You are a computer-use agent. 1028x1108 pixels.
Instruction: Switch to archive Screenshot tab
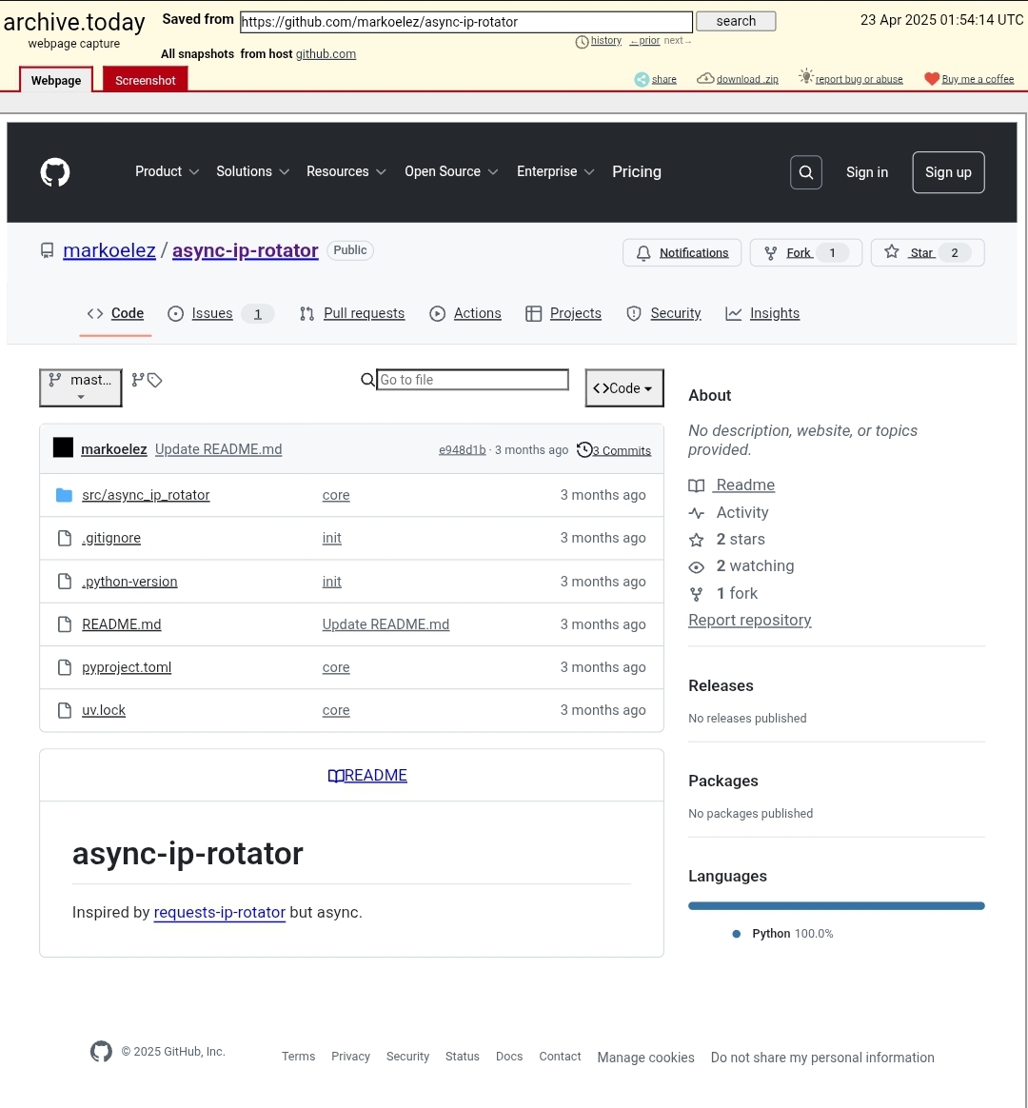tap(145, 80)
